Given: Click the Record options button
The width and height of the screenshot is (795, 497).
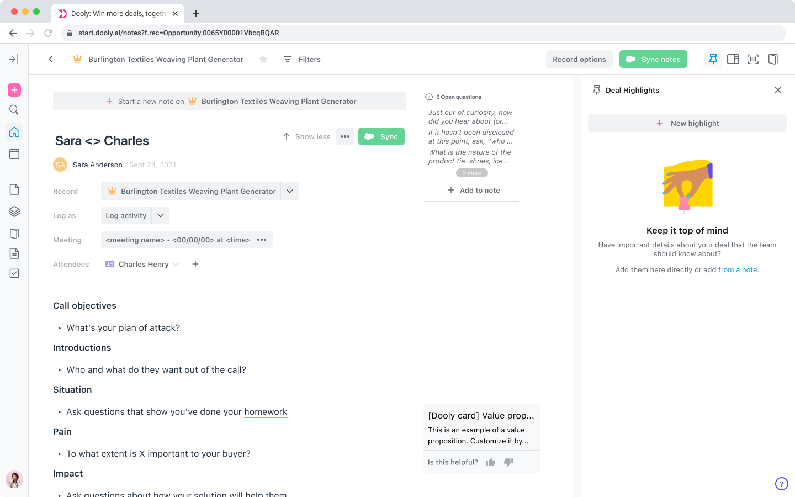Looking at the screenshot, I should 579,59.
